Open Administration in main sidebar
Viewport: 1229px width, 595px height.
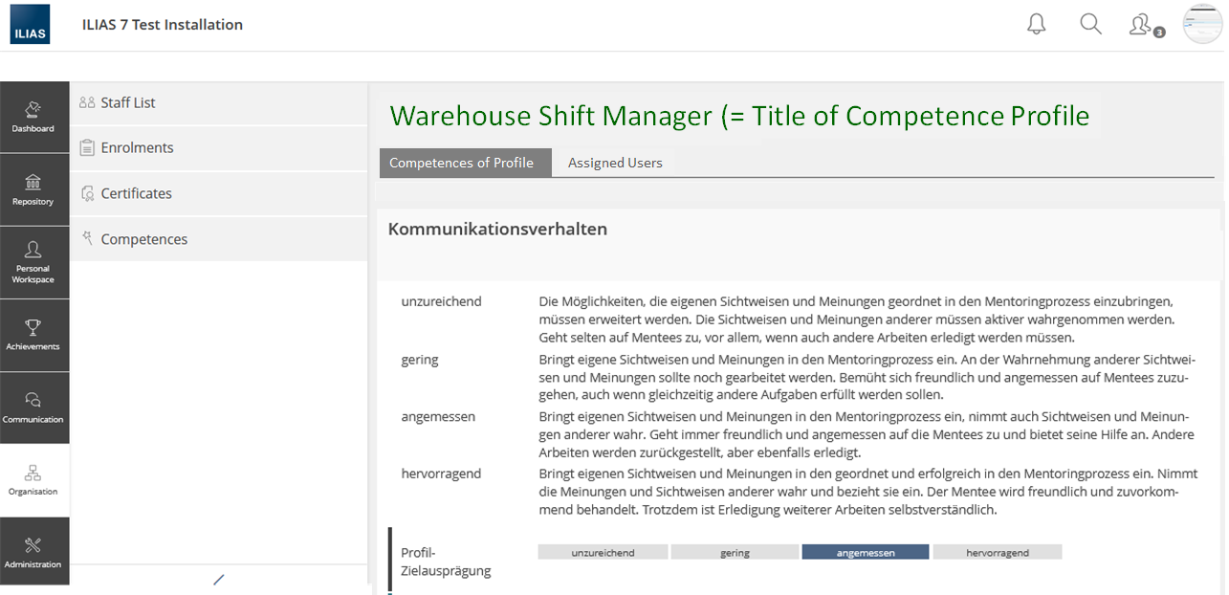pos(33,553)
